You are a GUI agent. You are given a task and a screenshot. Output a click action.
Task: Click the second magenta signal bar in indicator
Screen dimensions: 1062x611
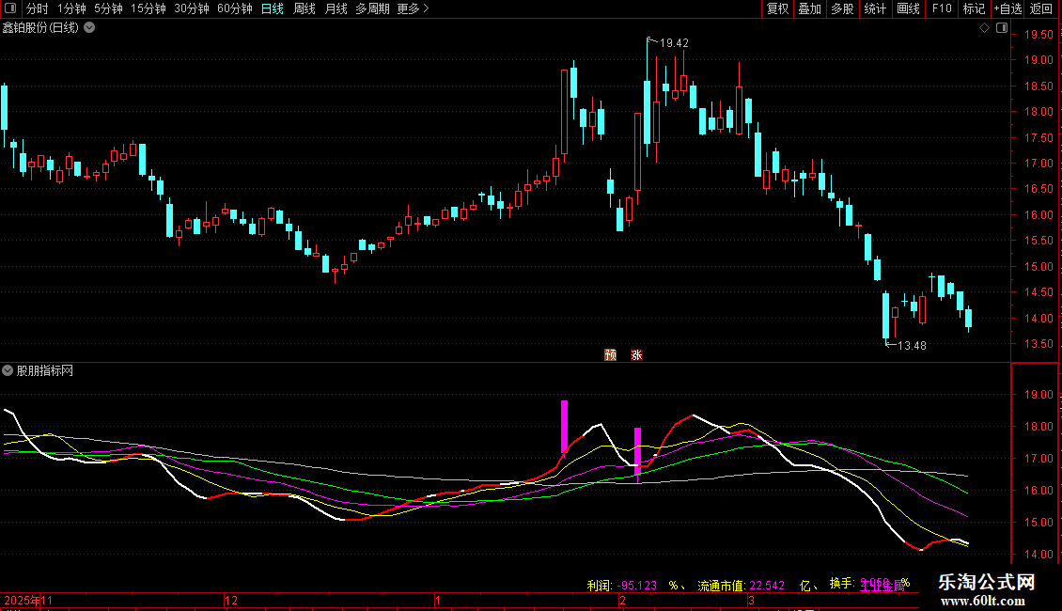click(637, 450)
